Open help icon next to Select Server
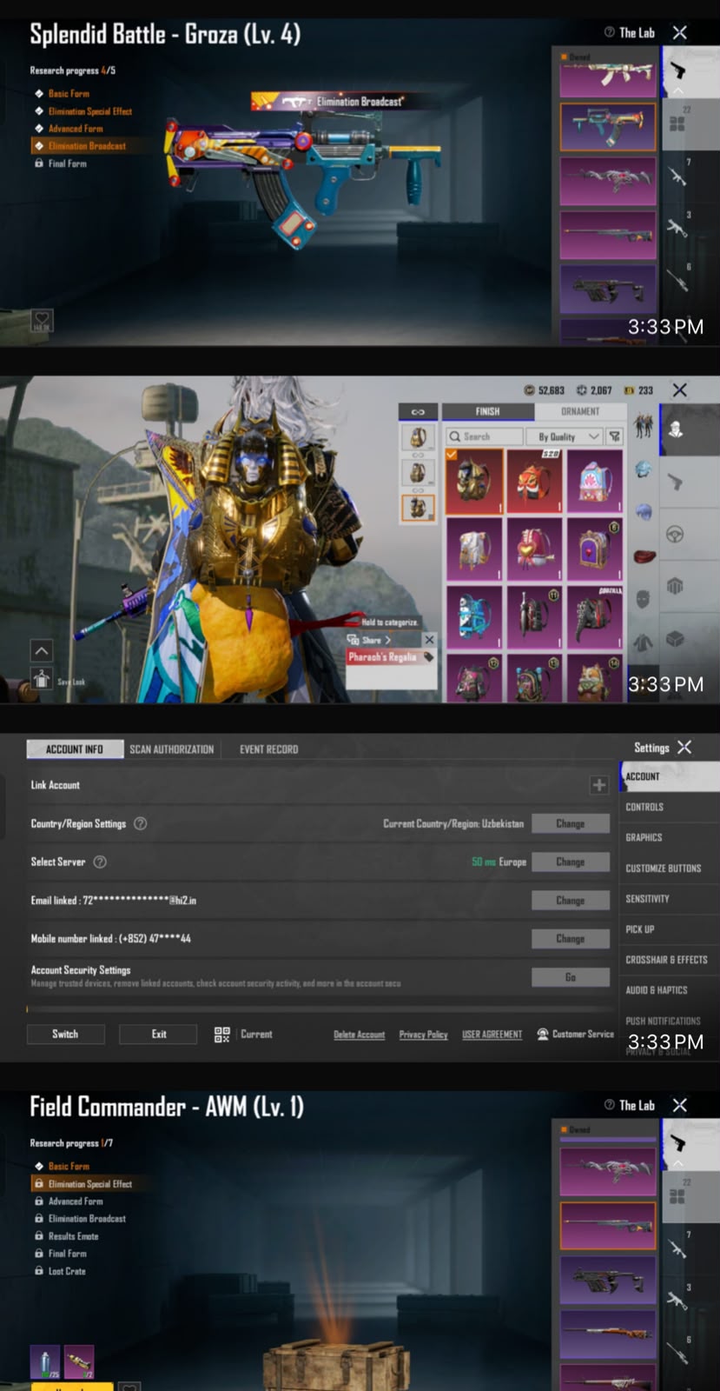The height and width of the screenshot is (1391, 720). tap(100, 862)
